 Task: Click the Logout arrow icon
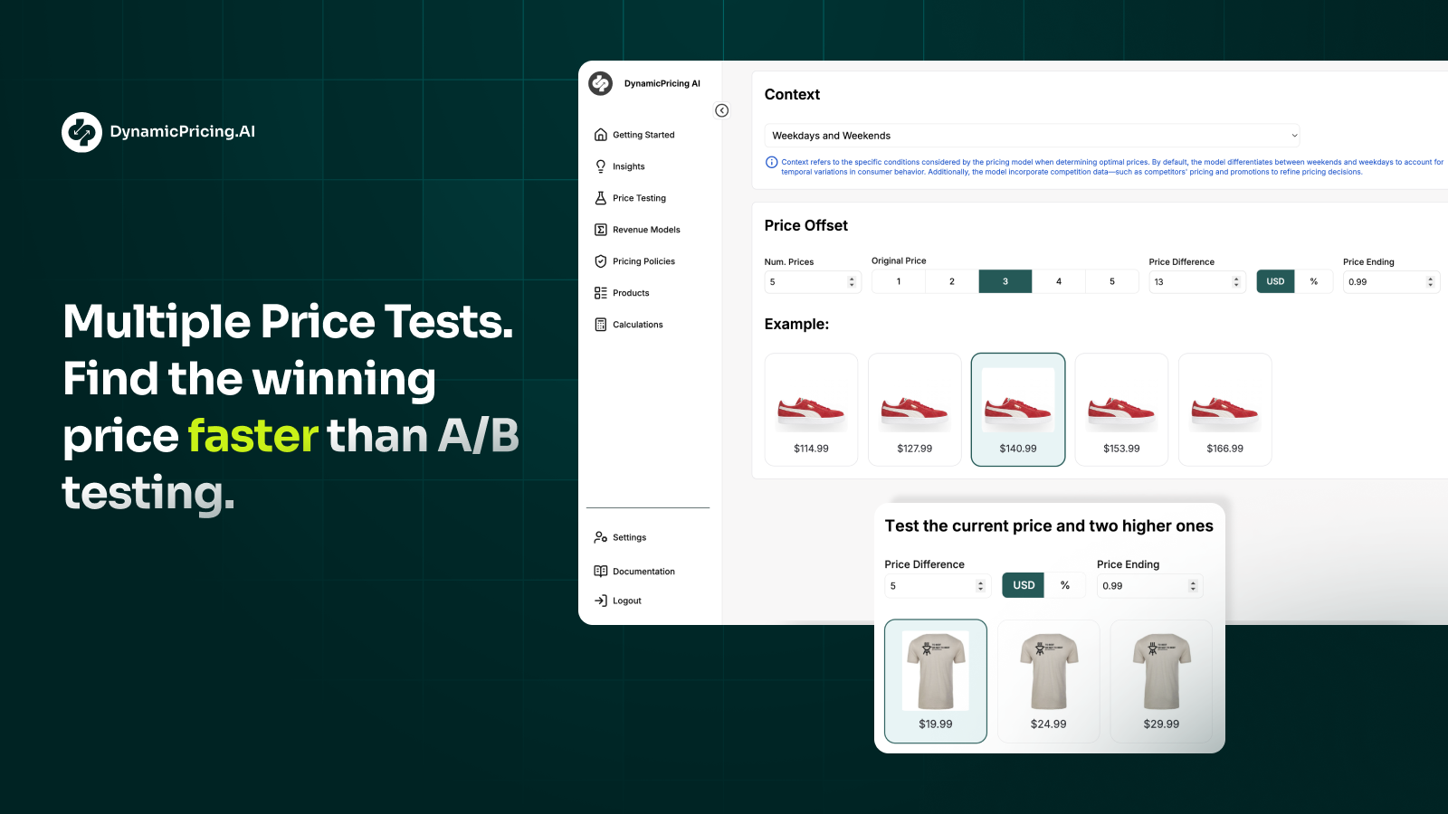tap(601, 601)
